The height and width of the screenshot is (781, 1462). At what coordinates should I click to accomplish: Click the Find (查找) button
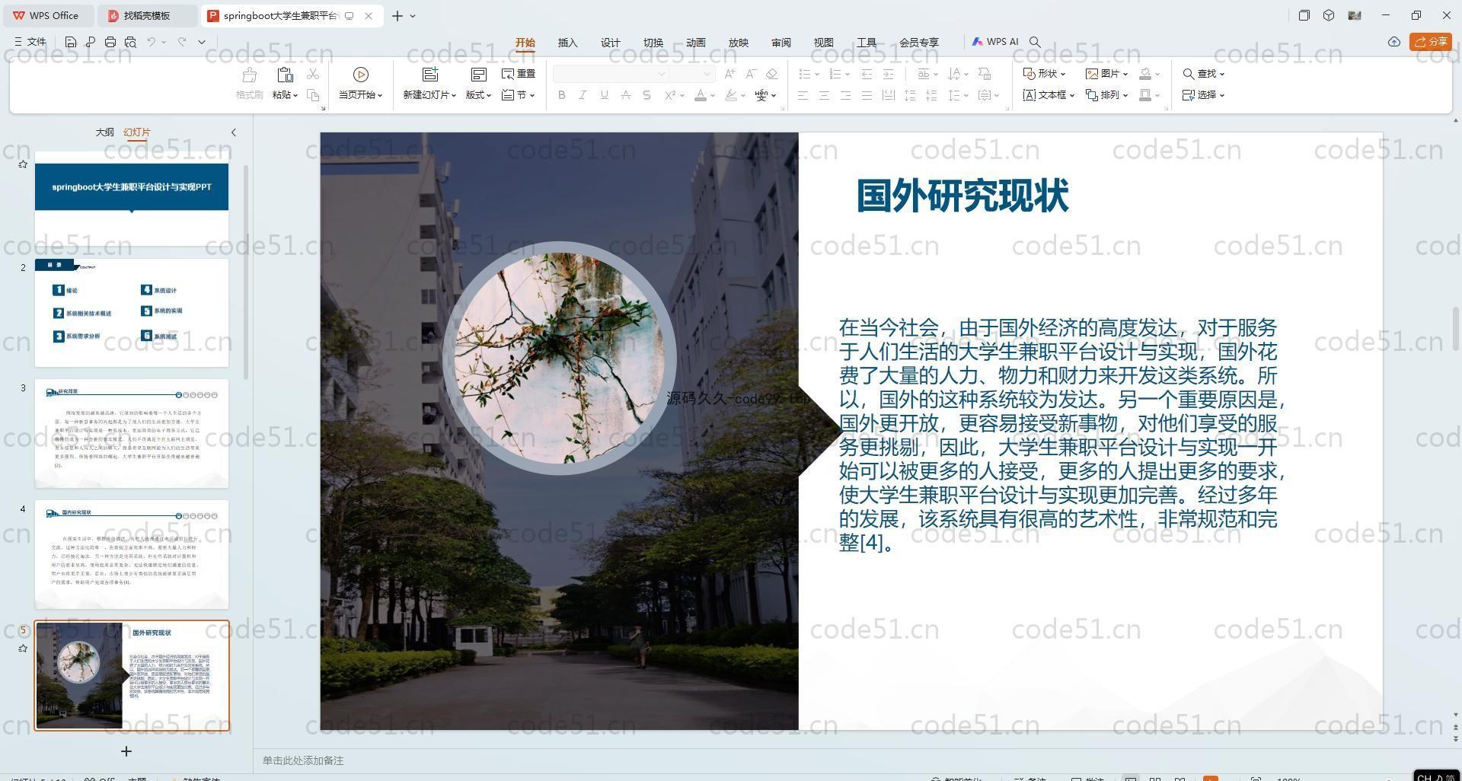pos(1203,74)
